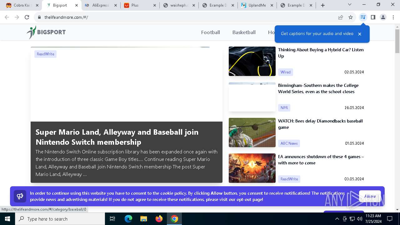This screenshot has width=400, height=225.
Task: Click the NPR source tag
Action: point(284,108)
